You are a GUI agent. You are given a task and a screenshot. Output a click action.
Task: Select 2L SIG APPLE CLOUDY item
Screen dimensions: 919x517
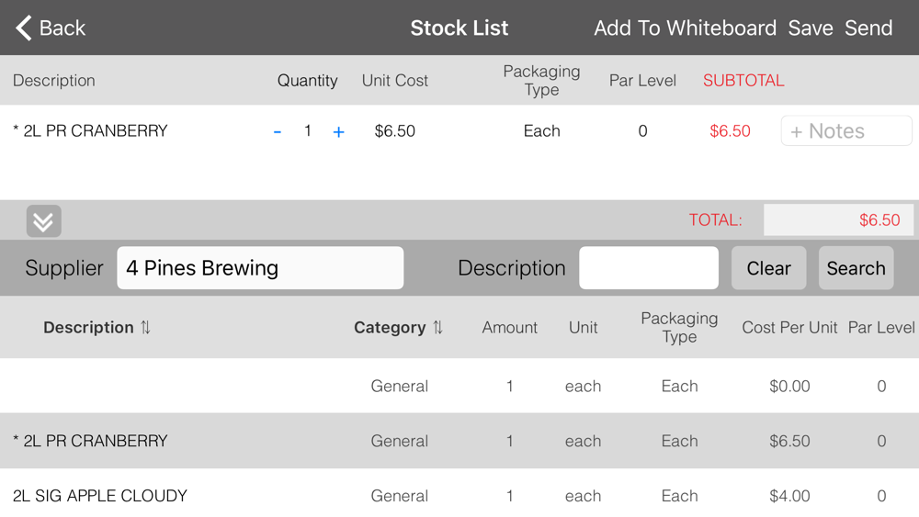click(x=459, y=495)
